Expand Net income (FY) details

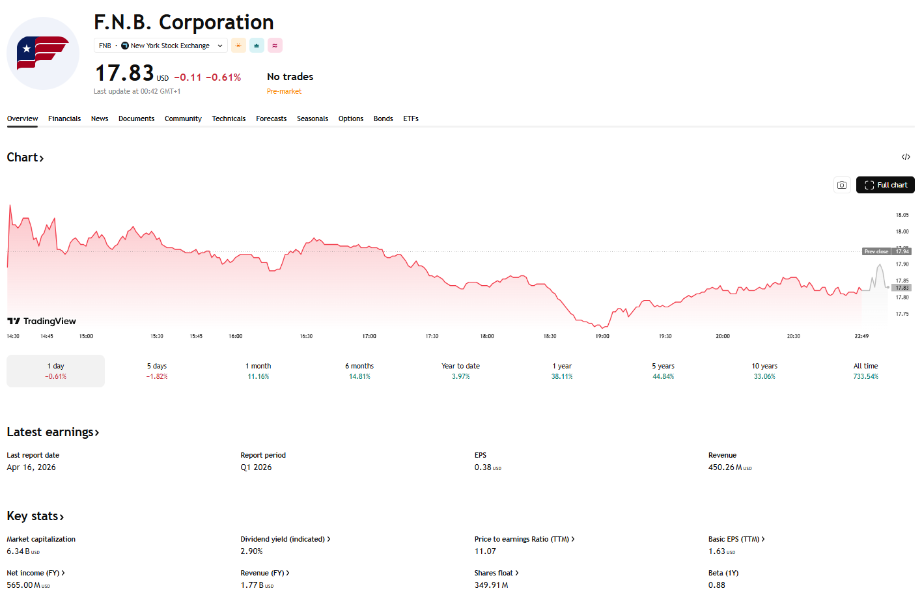point(36,573)
